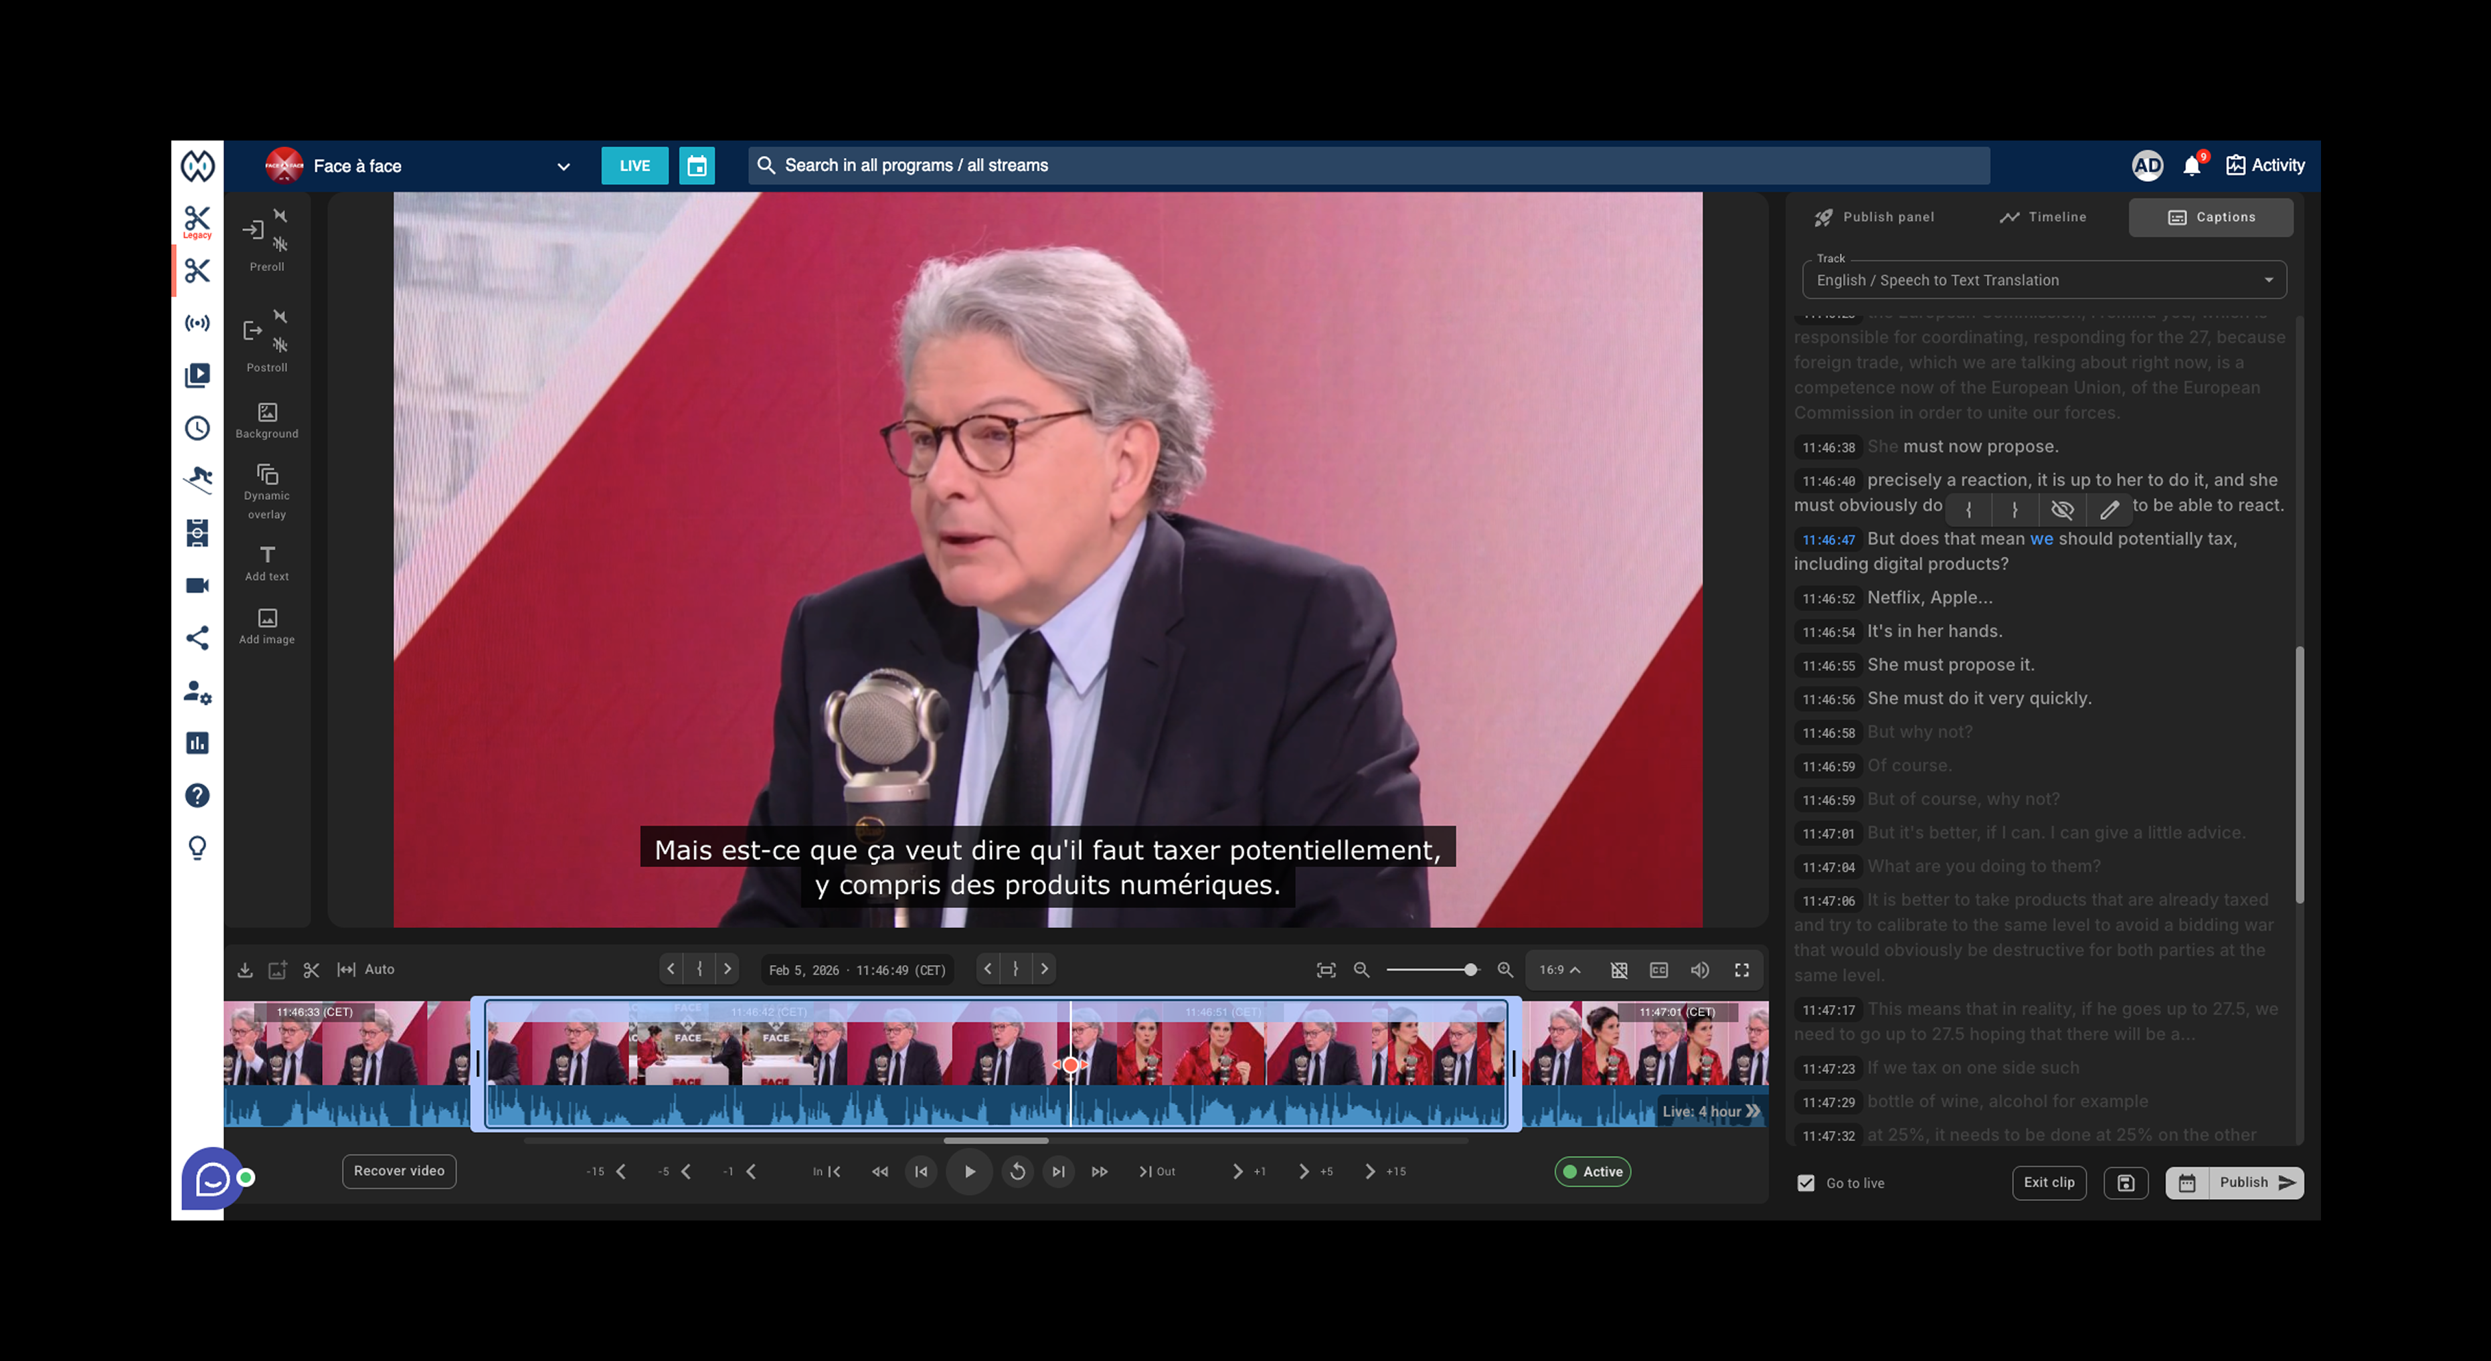Toggle the Go to live checkbox
The image size is (2491, 1361).
1806,1183
